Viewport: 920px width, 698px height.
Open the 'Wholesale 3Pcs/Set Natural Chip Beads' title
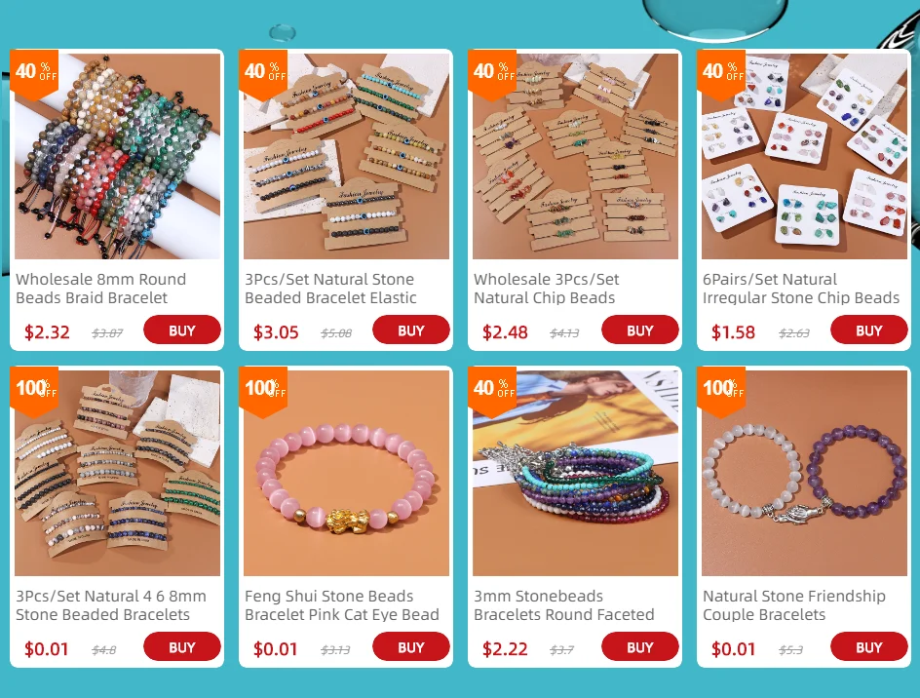point(546,289)
